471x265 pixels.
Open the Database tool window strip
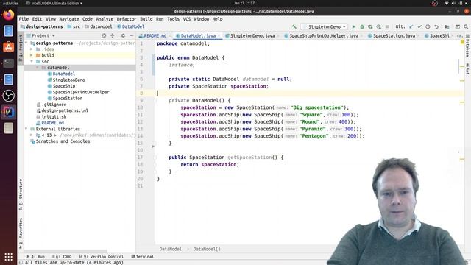coord(468,46)
